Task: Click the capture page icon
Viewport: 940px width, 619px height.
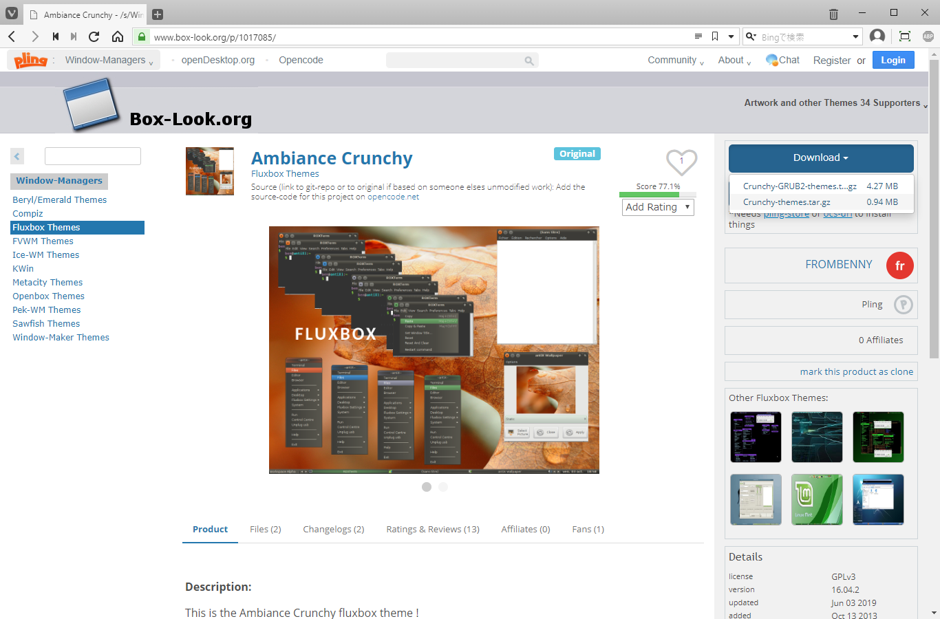Action: 905,36
